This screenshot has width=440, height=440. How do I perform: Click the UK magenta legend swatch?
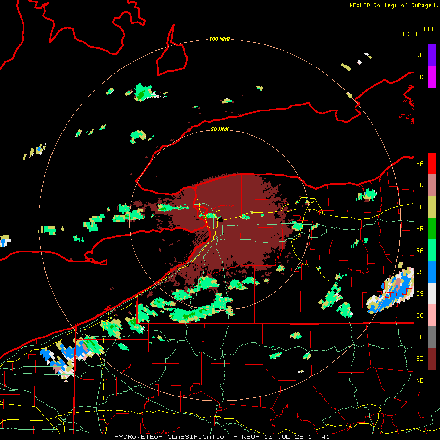(x=432, y=77)
